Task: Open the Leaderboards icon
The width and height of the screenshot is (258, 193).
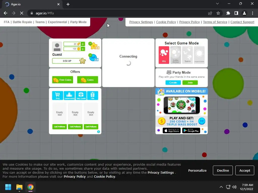Action: (69, 95)
